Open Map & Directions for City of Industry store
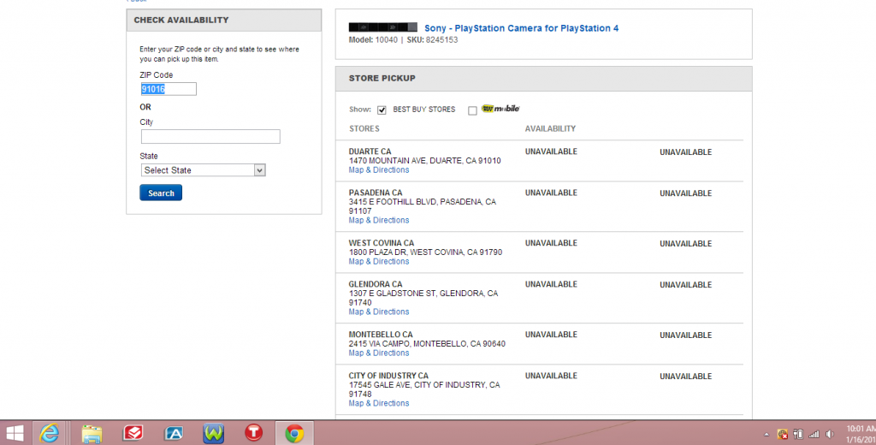This screenshot has height=445, width=876. tap(379, 404)
